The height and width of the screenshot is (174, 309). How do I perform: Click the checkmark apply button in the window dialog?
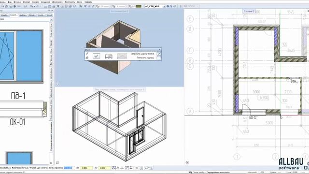[97, 56]
